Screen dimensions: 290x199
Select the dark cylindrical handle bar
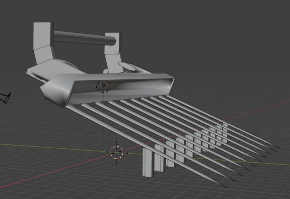pos(84,38)
